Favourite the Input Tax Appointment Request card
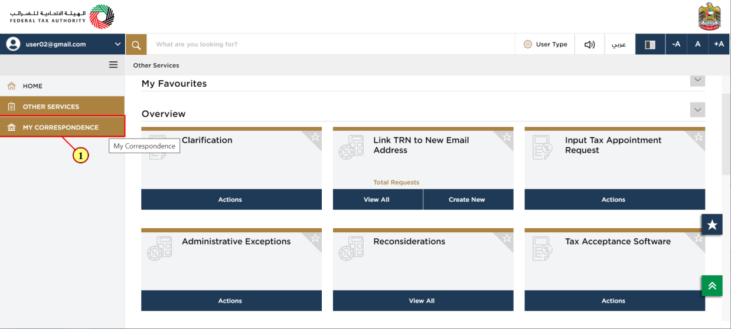This screenshot has width=731, height=329. 698,137
